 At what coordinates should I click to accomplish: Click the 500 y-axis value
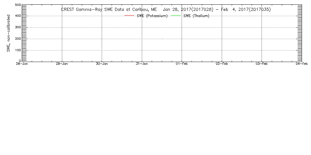(18, 5)
